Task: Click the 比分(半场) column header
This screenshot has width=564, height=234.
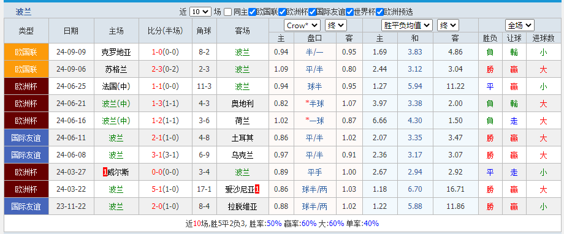Action: point(165,31)
